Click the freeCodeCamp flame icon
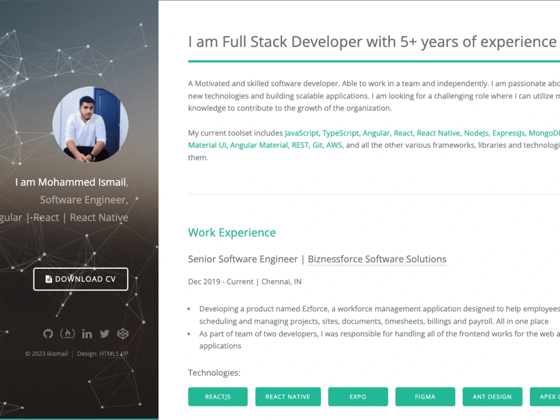This screenshot has width=560, height=420. (67, 334)
